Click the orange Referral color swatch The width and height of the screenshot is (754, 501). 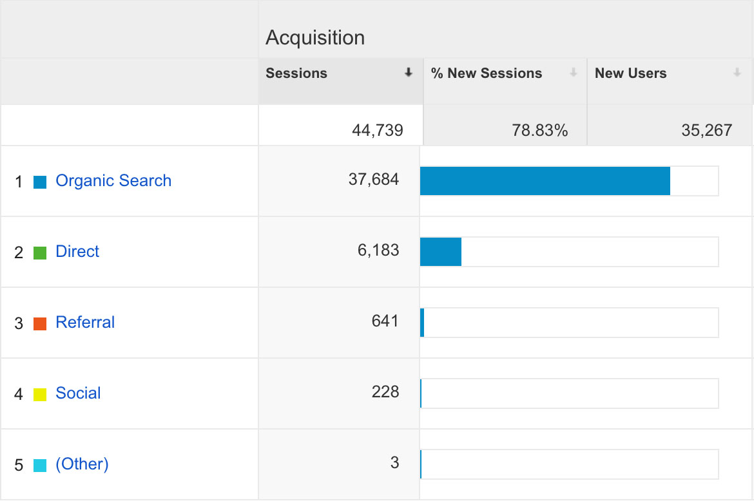coord(40,324)
